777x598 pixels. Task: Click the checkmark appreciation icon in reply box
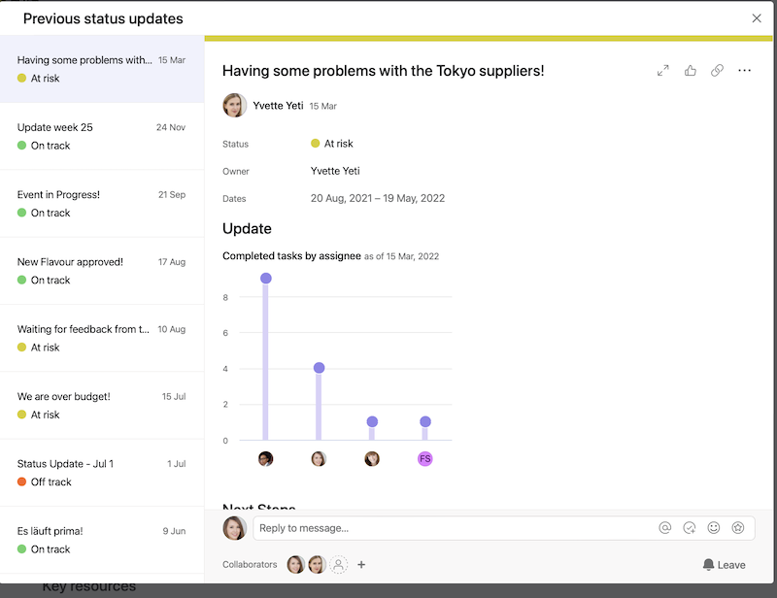click(690, 528)
